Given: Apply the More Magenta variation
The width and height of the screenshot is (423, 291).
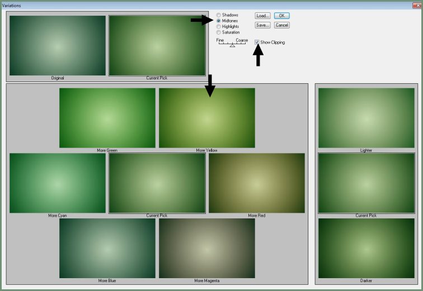Looking at the screenshot, I should tap(207, 248).
